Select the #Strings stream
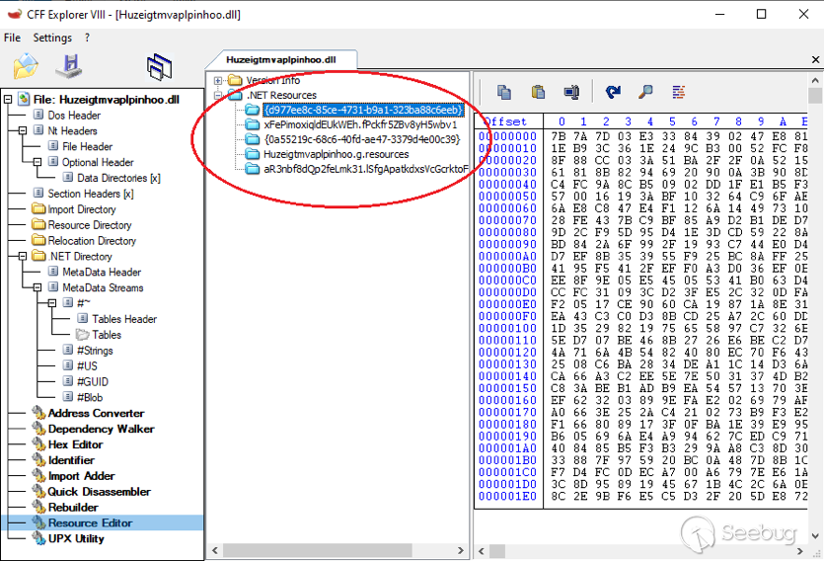Screen dimensions: 824x561 click(95, 351)
